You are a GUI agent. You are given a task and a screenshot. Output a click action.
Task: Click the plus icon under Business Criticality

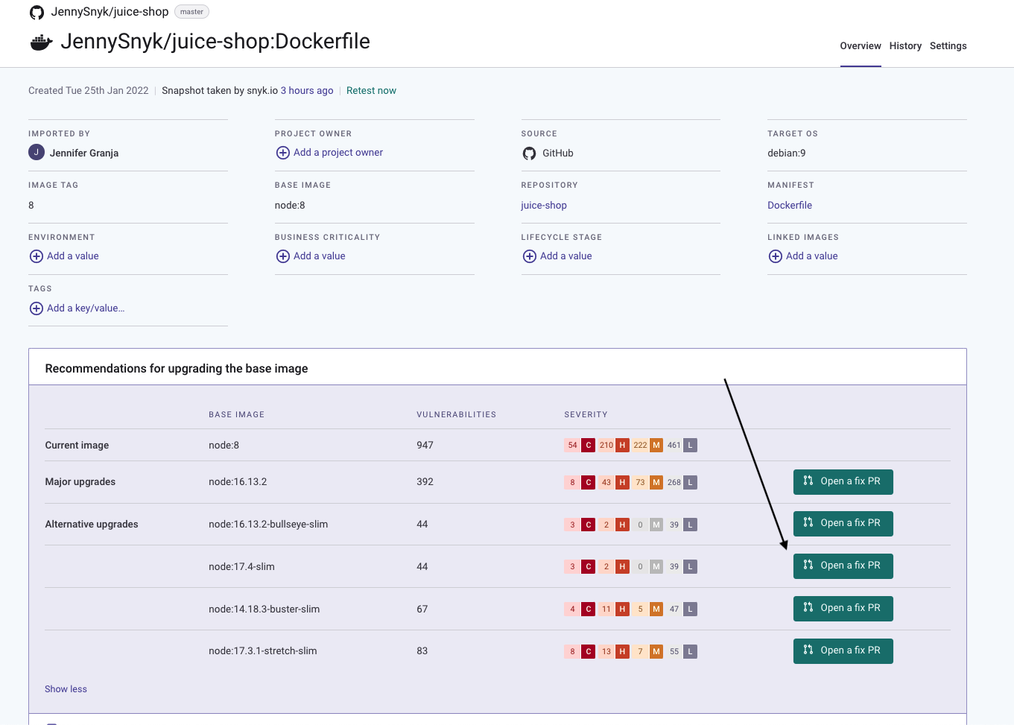pos(283,256)
